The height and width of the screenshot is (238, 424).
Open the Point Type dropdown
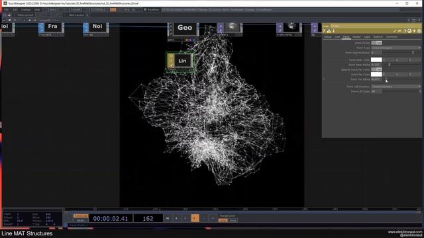pyautogui.click(x=396, y=48)
